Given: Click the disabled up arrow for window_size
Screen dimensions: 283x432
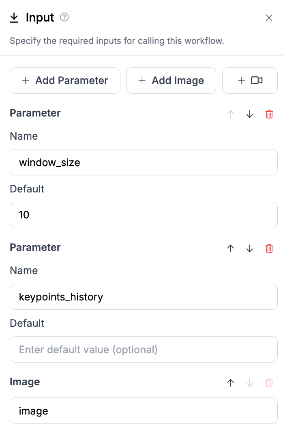Looking at the screenshot, I should (x=231, y=114).
